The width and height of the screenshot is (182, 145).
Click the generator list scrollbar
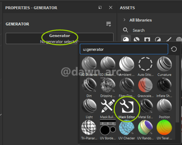click(177, 89)
